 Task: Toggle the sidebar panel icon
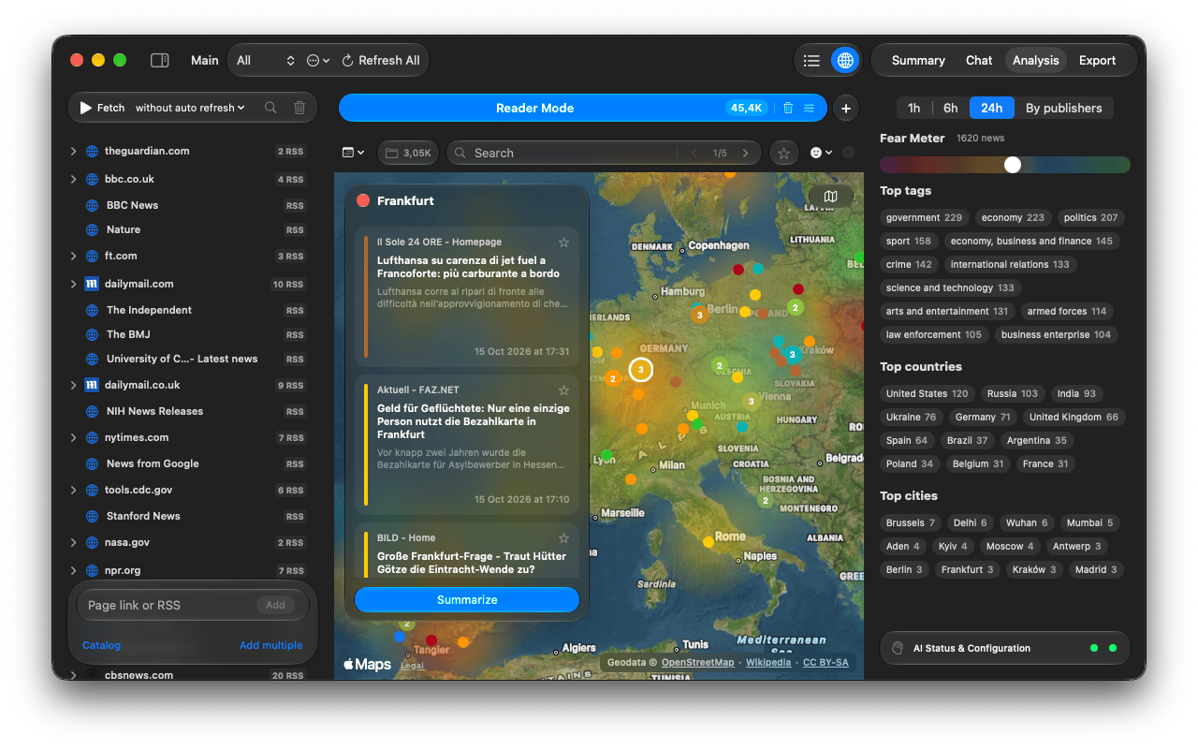[x=160, y=60]
